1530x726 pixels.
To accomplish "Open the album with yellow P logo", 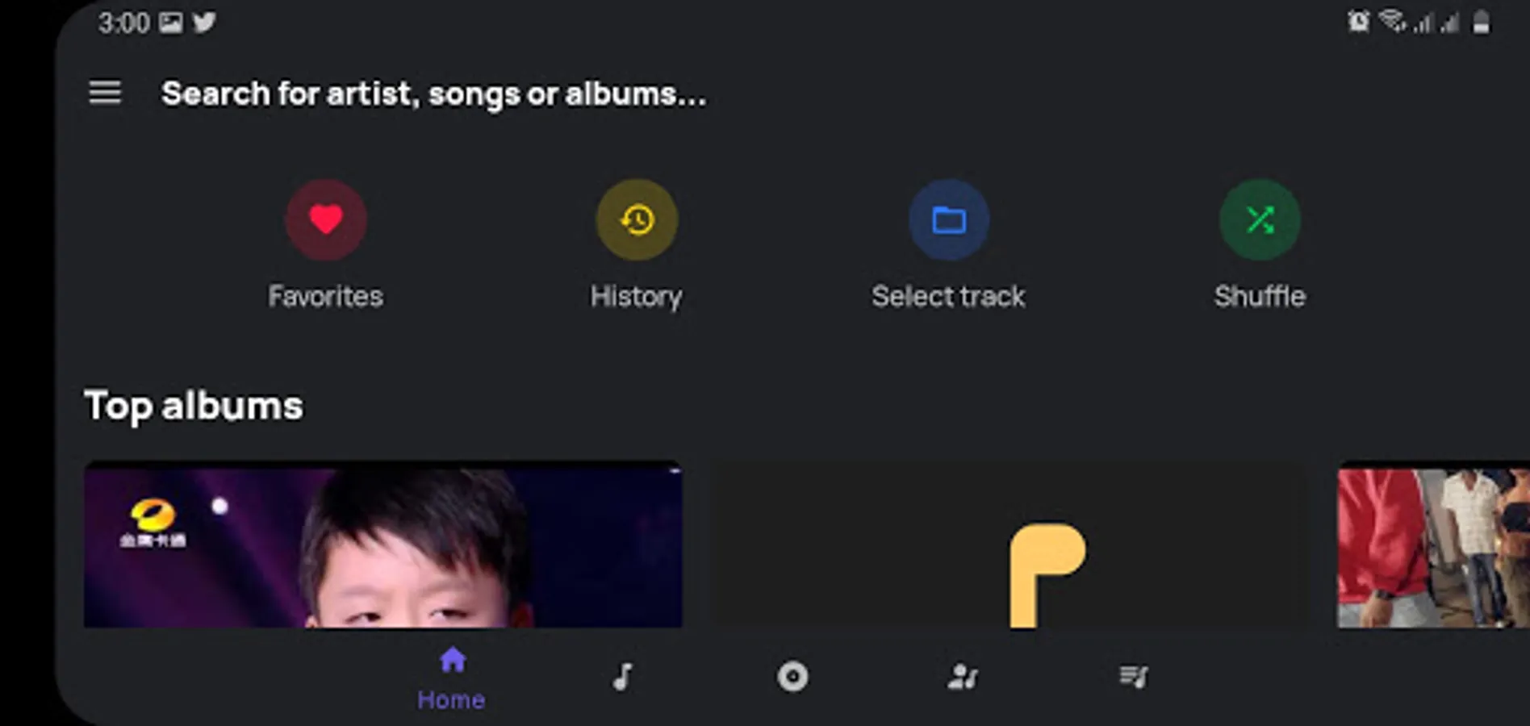I will point(1009,544).
